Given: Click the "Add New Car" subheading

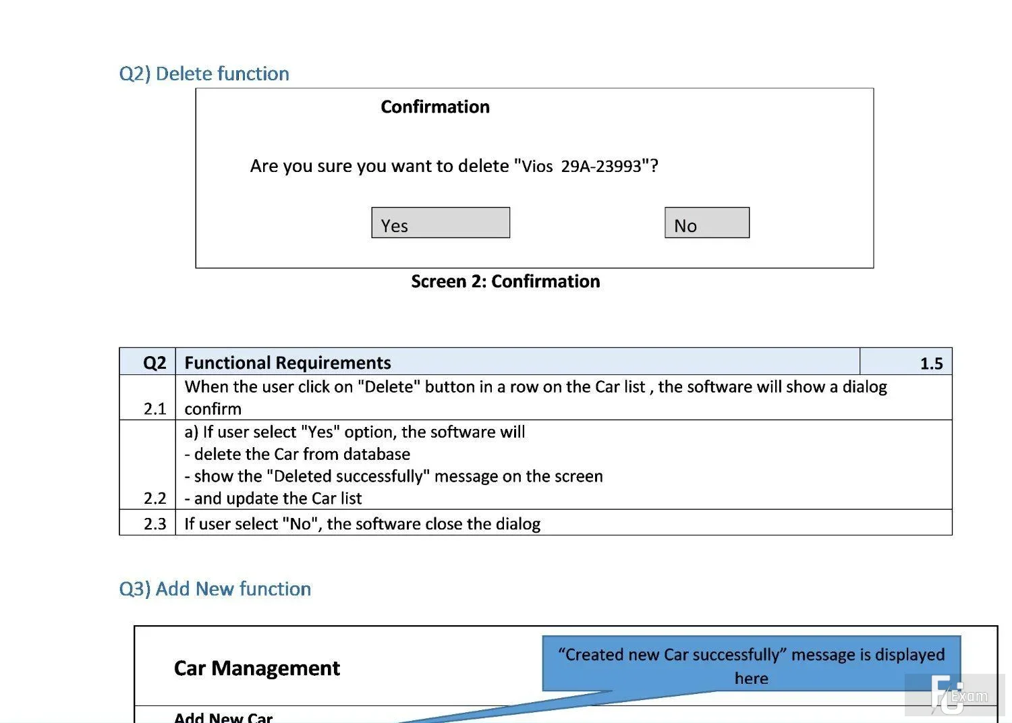Looking at the screenshot, I should (x=223, y=718).
